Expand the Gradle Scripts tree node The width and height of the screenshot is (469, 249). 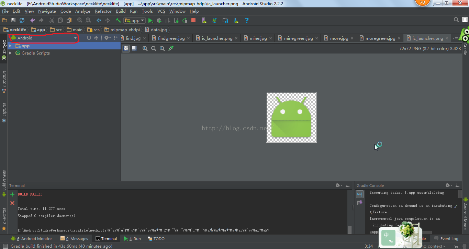[x=10, y=53]
